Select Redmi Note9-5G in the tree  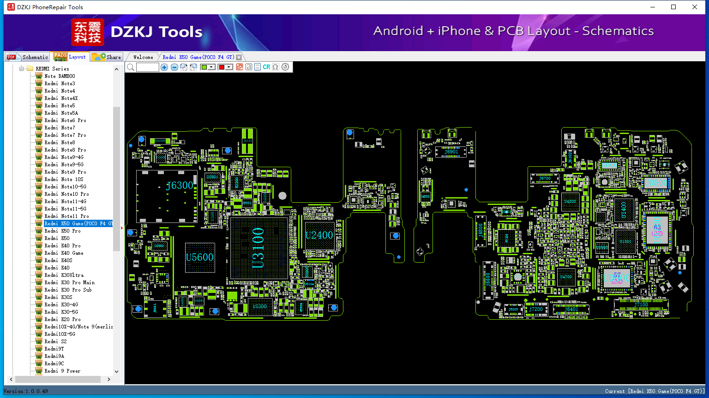(x=64, y=164)
